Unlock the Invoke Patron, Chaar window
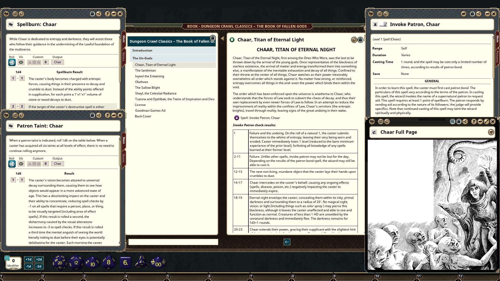 pyautogui.click(x=472, y=14)
